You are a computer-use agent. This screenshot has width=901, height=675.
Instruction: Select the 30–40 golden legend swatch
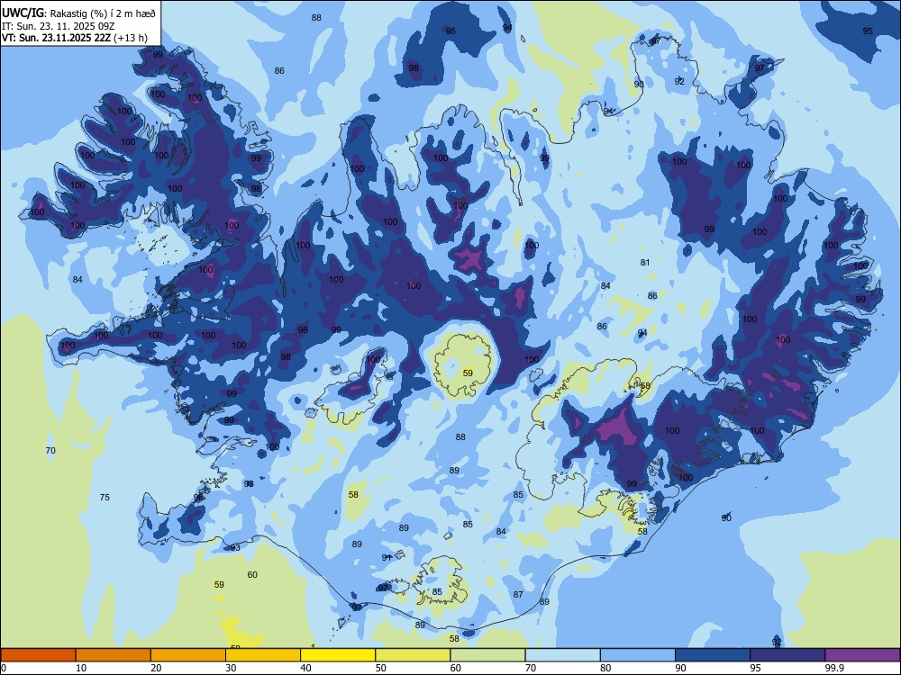[263, 655]
